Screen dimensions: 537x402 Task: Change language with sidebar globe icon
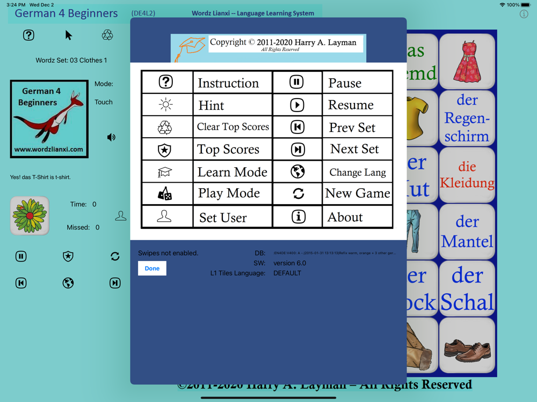pyautogui.click(x=68, y=283)
